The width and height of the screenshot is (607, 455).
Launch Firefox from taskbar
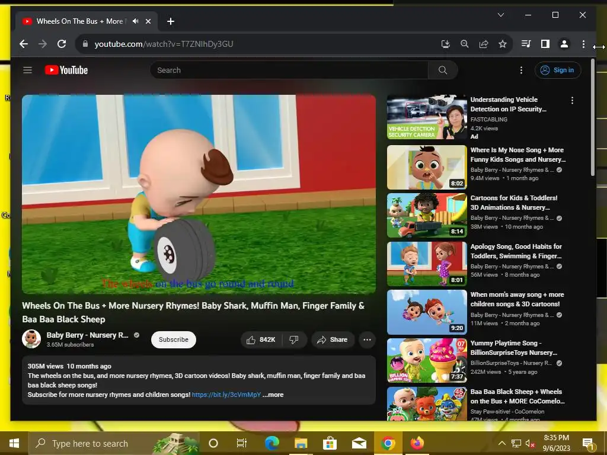[417, 443]
